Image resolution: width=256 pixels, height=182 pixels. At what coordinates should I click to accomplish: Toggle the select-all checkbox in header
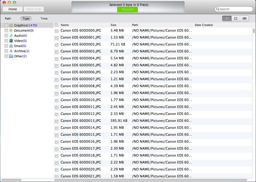(57, 25)
